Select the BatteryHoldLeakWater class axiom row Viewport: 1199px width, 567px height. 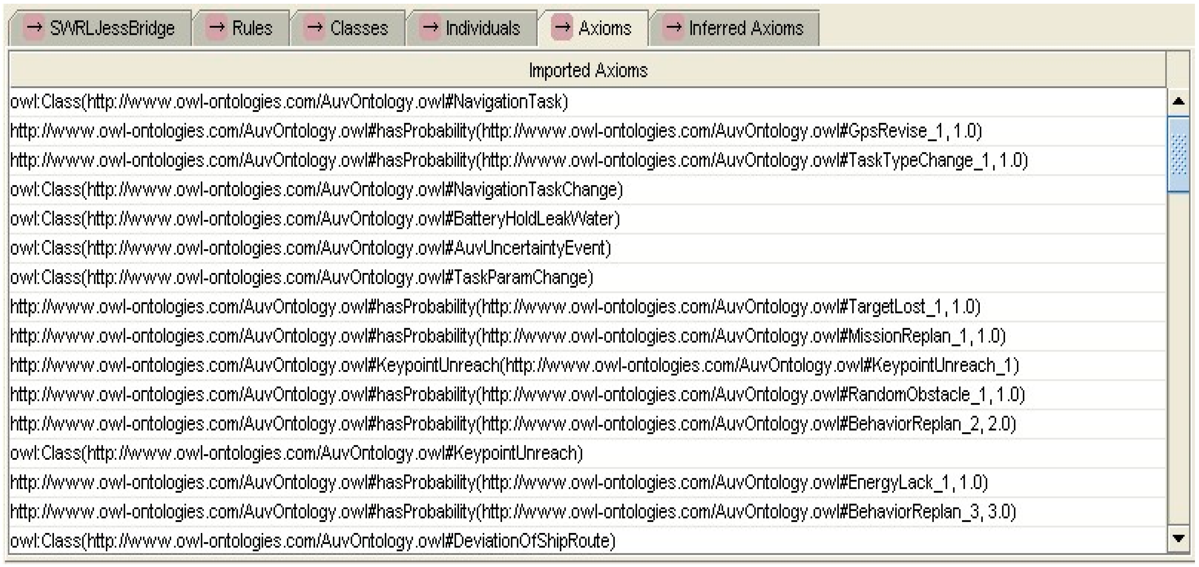(315, 219)
